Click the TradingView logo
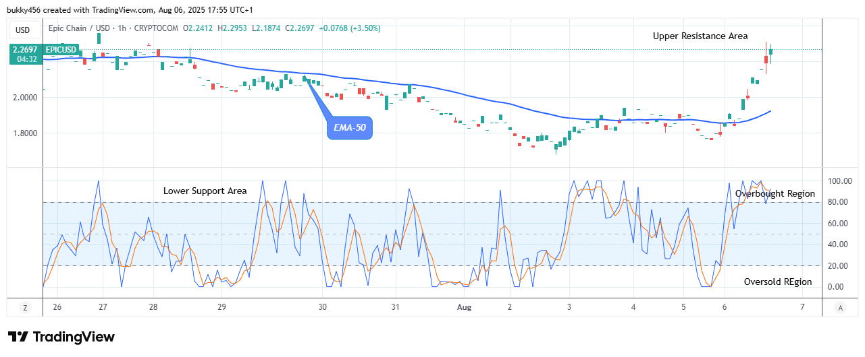This screenshot has width=865, height=357. 61,337
